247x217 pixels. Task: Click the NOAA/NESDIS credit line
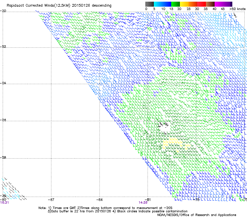click(197, 215)
